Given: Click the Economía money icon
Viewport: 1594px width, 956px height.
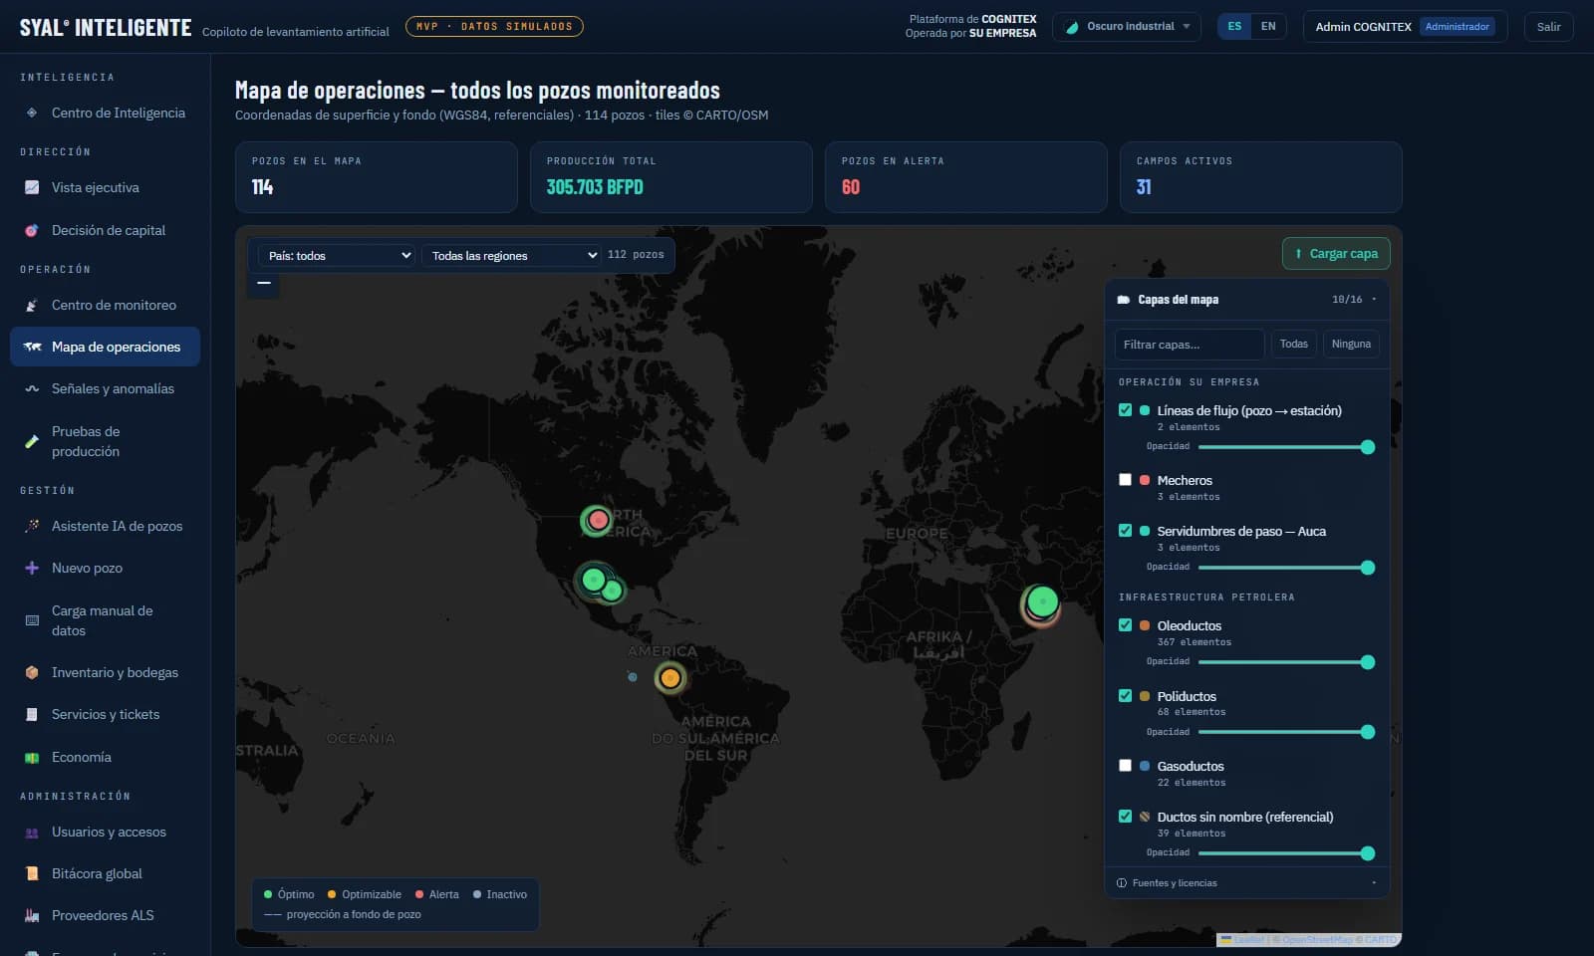Looking at the screenshot, I should (32, 757).
